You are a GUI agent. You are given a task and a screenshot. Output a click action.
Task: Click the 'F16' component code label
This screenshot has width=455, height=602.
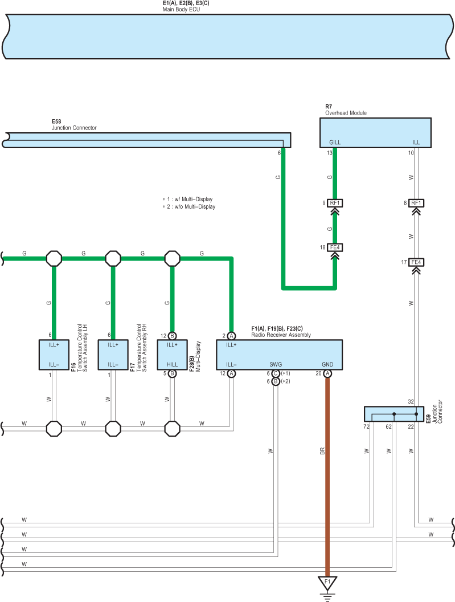tap(73, 367)
